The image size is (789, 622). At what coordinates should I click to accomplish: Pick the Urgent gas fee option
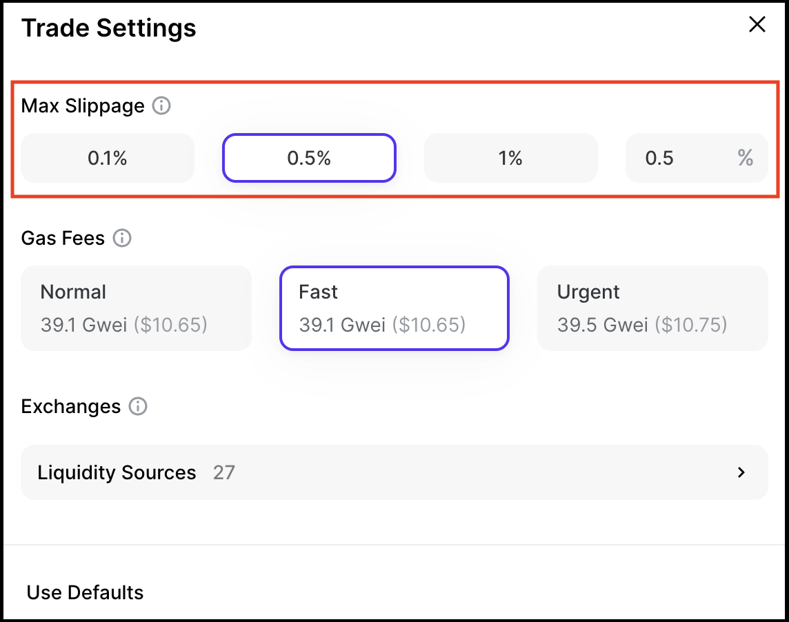click(652, 308)
